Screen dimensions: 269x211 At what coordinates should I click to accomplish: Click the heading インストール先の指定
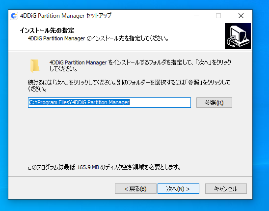coord(47,30)
